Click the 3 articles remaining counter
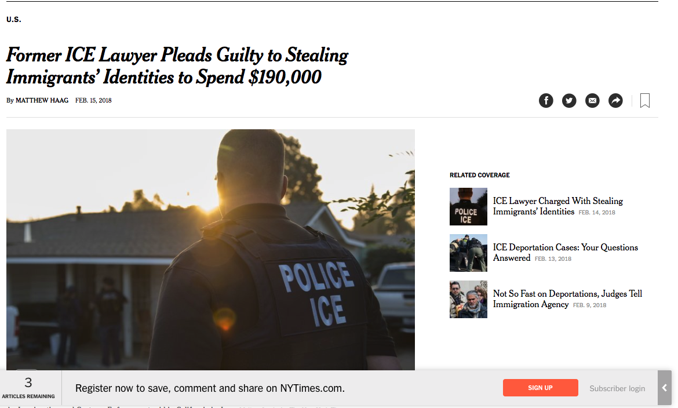 click(x=28, y=388)
